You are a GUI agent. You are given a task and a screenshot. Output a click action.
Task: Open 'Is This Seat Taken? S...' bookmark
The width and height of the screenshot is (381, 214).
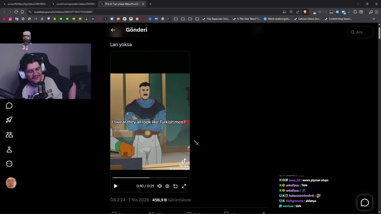pyautogui.click(x=246, y=19)
